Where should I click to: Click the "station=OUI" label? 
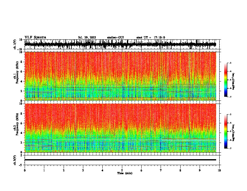coord(115,37)
